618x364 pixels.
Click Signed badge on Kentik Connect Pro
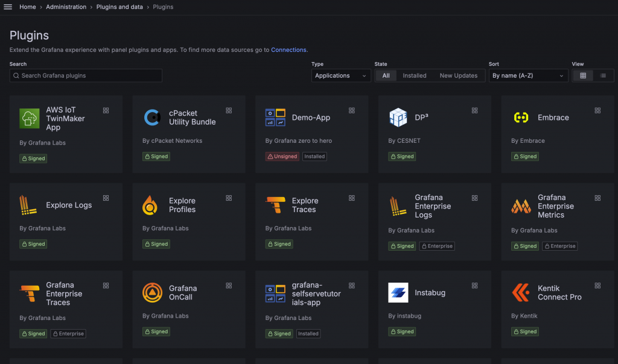pos(525,331)
